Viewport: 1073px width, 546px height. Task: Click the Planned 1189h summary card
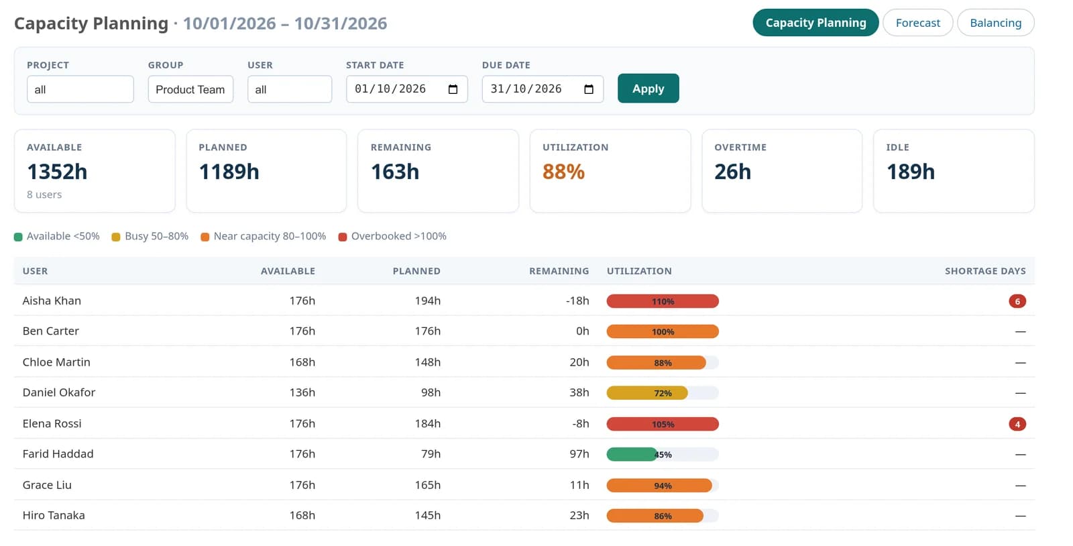pos(266,171)
